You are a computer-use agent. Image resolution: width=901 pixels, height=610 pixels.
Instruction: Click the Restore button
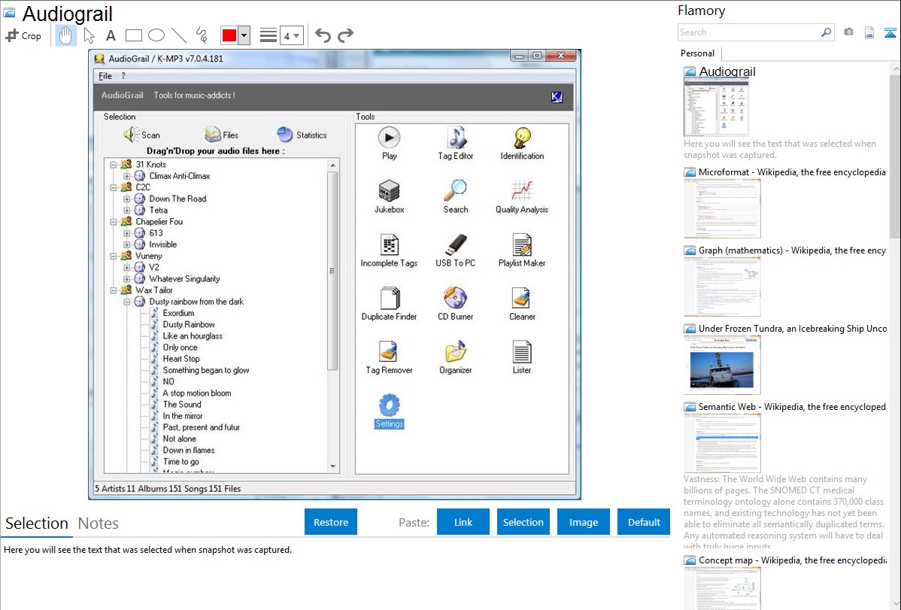331,522
